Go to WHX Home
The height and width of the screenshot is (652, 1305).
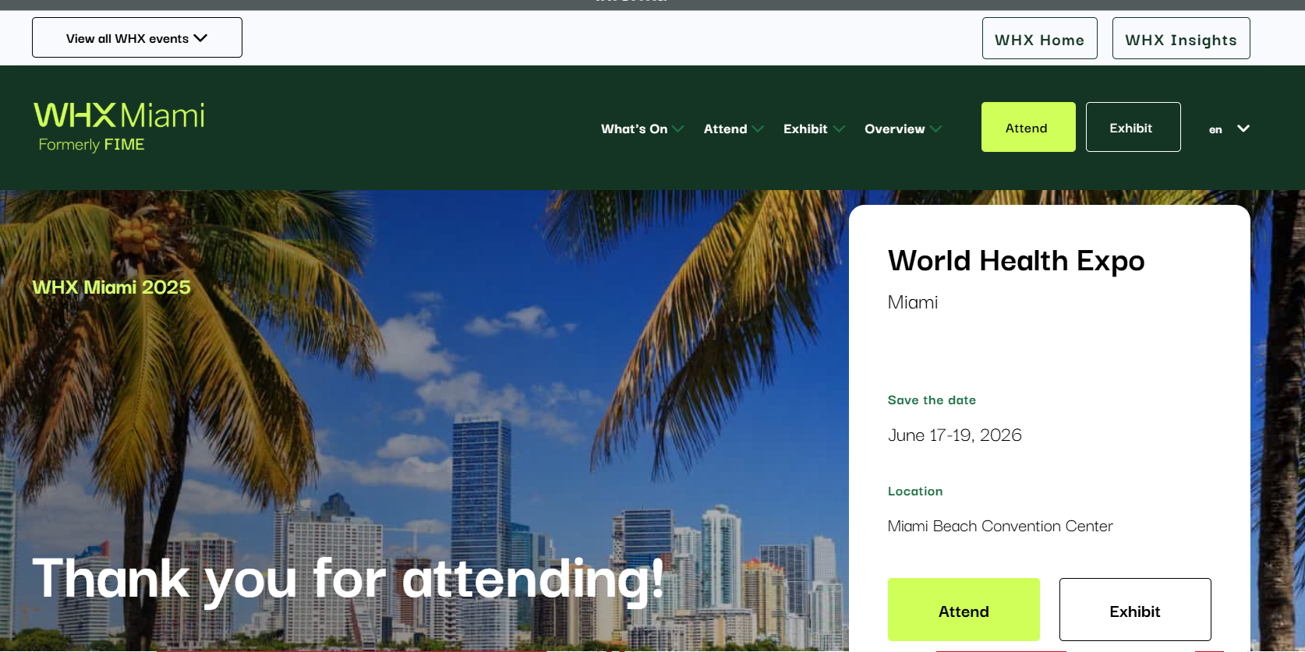point(1039,39)
